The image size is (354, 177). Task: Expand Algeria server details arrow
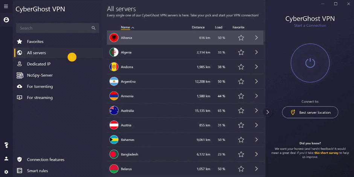(256, 52)
